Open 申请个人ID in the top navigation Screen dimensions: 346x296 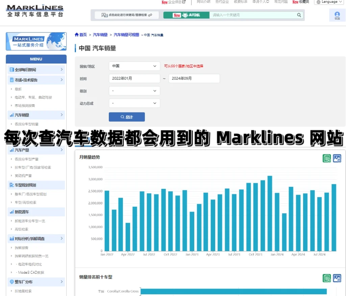(261, 2)
